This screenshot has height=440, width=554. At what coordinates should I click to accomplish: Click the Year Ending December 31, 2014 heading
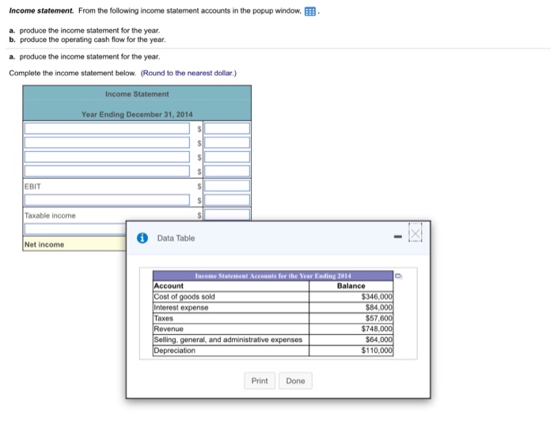tap(137, 115)
